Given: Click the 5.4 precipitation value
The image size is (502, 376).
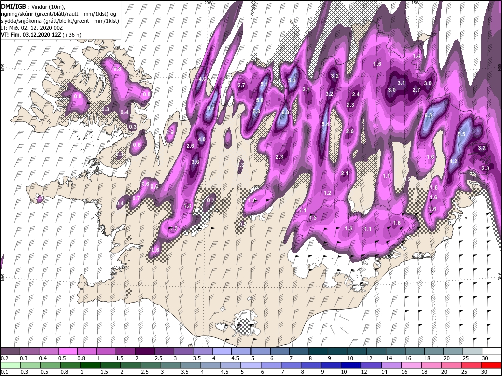Looking at the screenshot, I should tap(325, 124).
